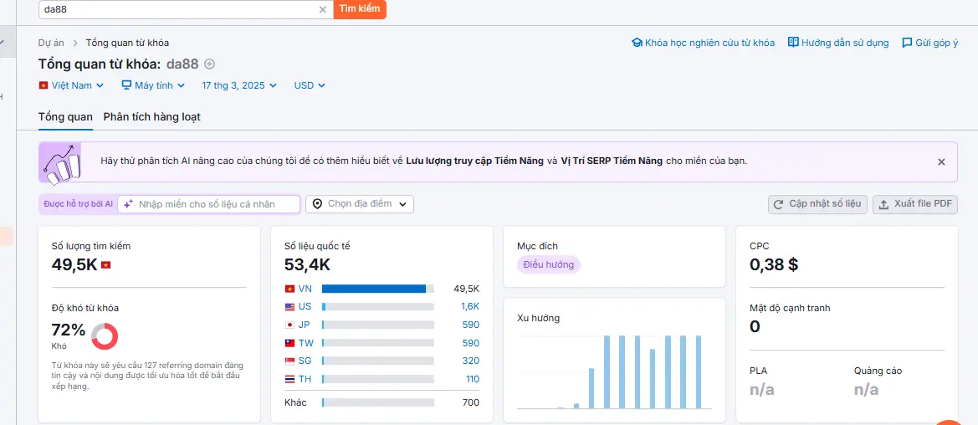This screenshot has width=978, height=425.
Task: Click the Vietnam flag in VN row
Action: point(289,289)
